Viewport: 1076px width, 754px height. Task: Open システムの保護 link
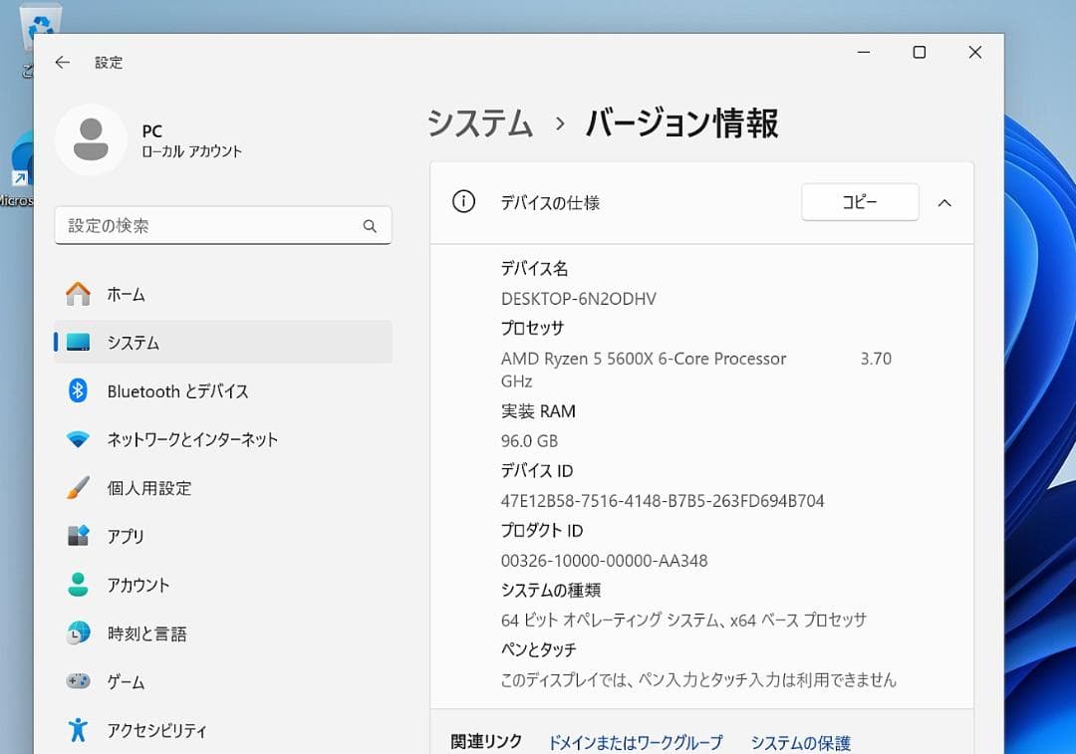click(x=800, y=742)
